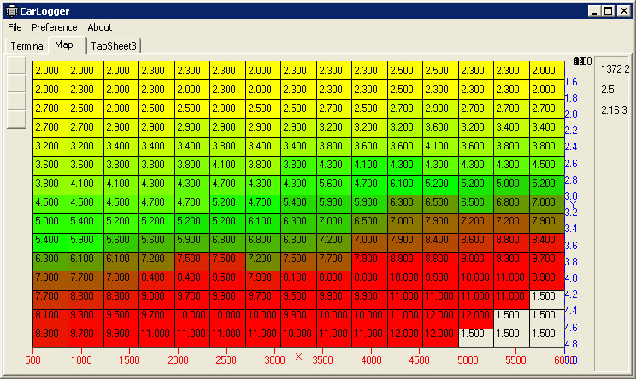The image size is (636, 379).
Task: Click the 4.0 Y axis label
Action: tap(571, 278)
